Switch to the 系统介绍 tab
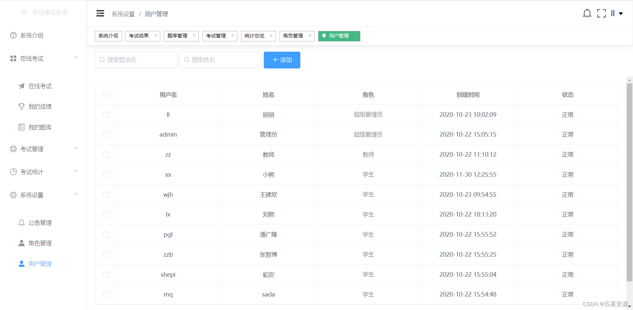Image resolution: width=633 pixels, height=310 pixels. tap(108, 36)
